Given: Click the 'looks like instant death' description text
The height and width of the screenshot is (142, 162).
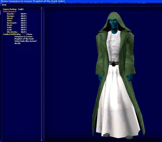Looking at the screenshot, I should pos(25,41).
